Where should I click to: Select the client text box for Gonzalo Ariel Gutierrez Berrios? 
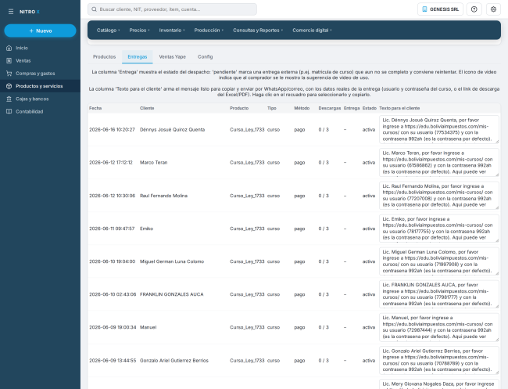[439, 361]
